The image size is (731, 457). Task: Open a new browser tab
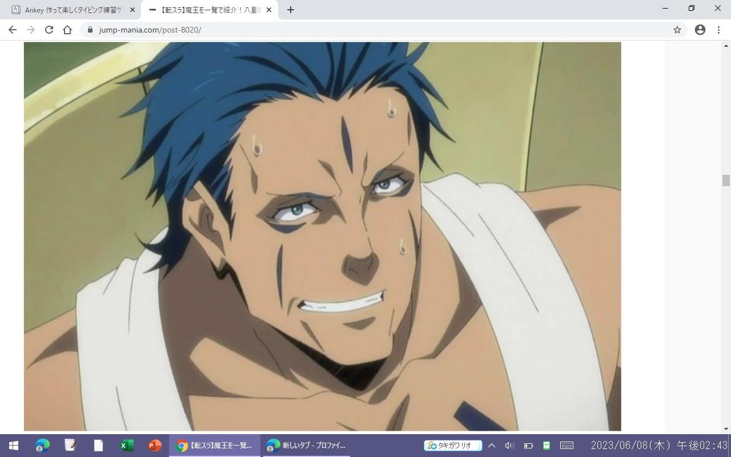290,10
